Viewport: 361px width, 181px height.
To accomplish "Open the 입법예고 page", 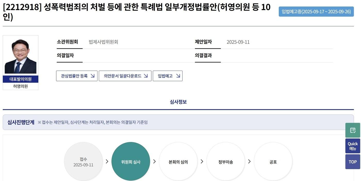I will click(168, 76).
